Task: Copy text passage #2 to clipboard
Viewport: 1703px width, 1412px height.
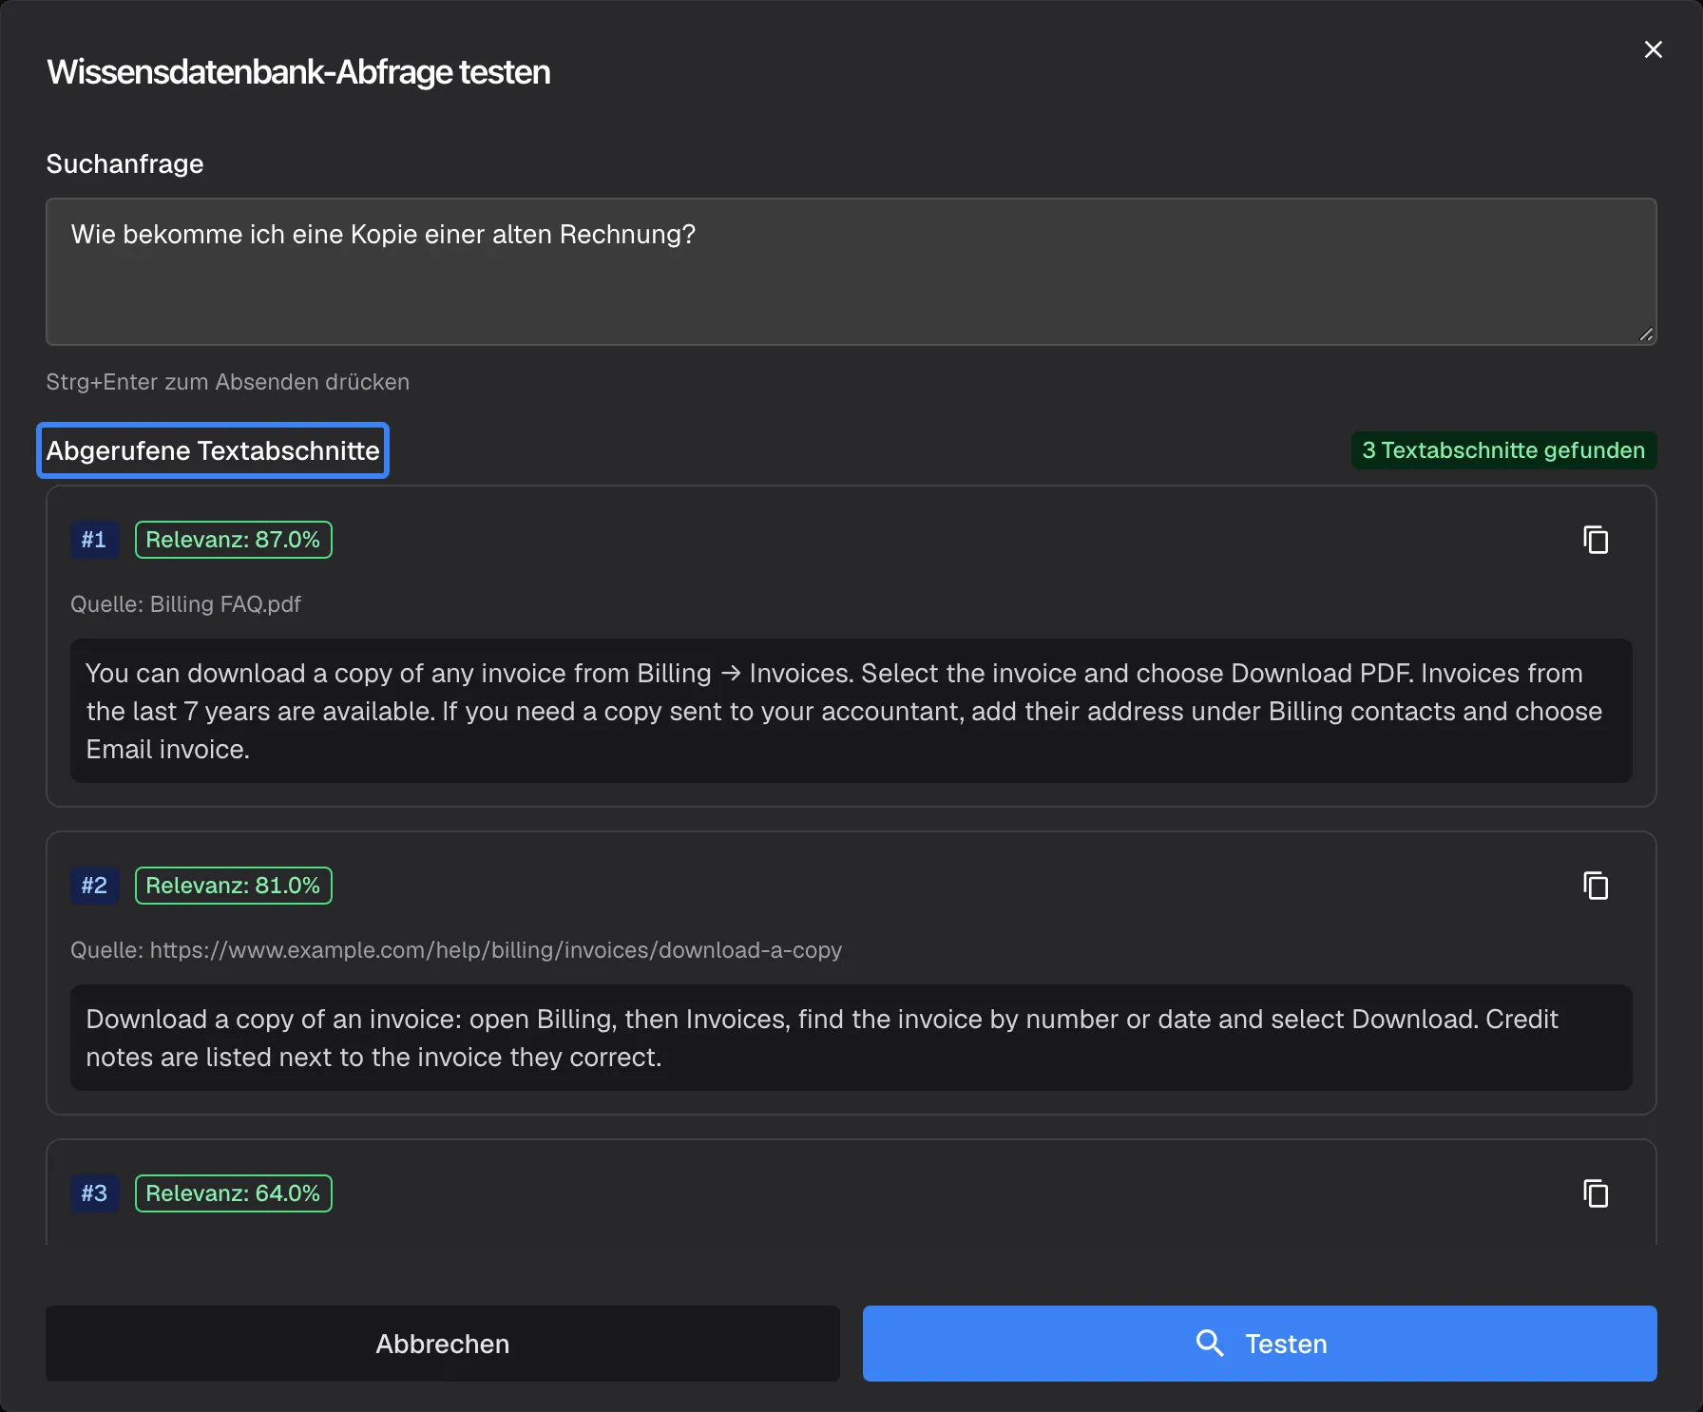Action: tap(1596, 886)
